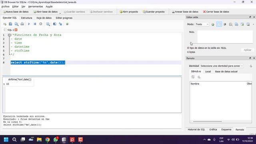Open the Ver menu

pos(23,6)
